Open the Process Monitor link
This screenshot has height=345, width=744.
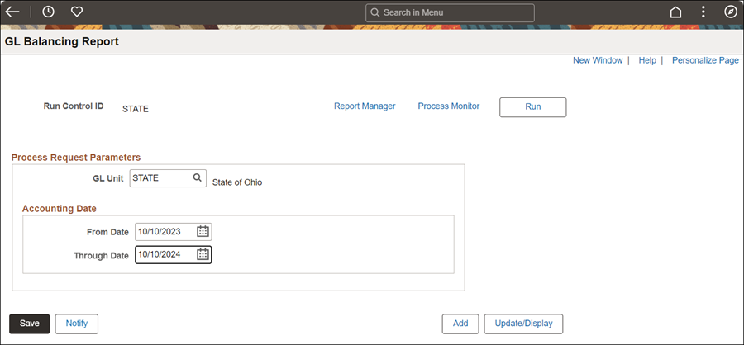448,106
